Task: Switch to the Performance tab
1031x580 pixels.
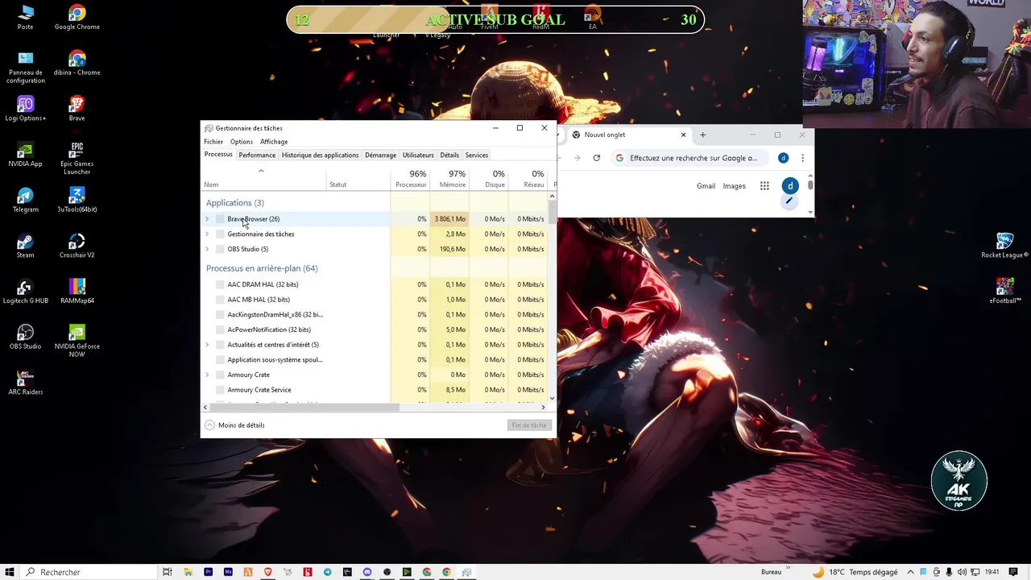Action: click(x=257, y=155)
